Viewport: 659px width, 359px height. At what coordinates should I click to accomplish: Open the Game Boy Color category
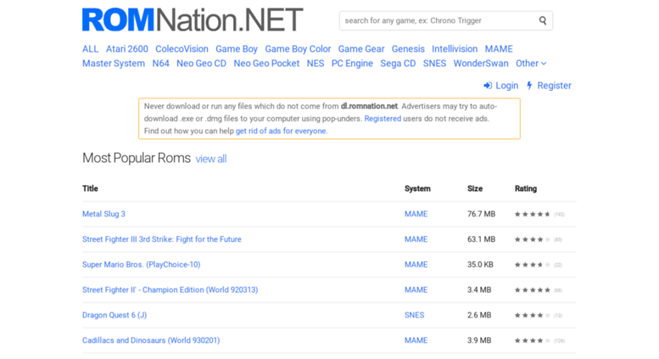point(298,49)
